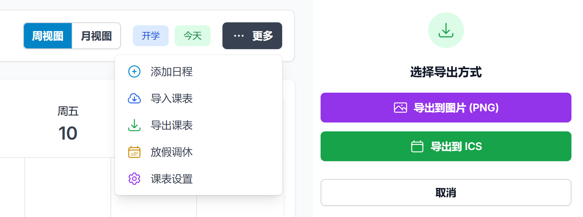The height and width of the screenshot is (217, 583).
Task: Click the orange calendar icon beside 放假调休
Action: [x=134, y=152]
